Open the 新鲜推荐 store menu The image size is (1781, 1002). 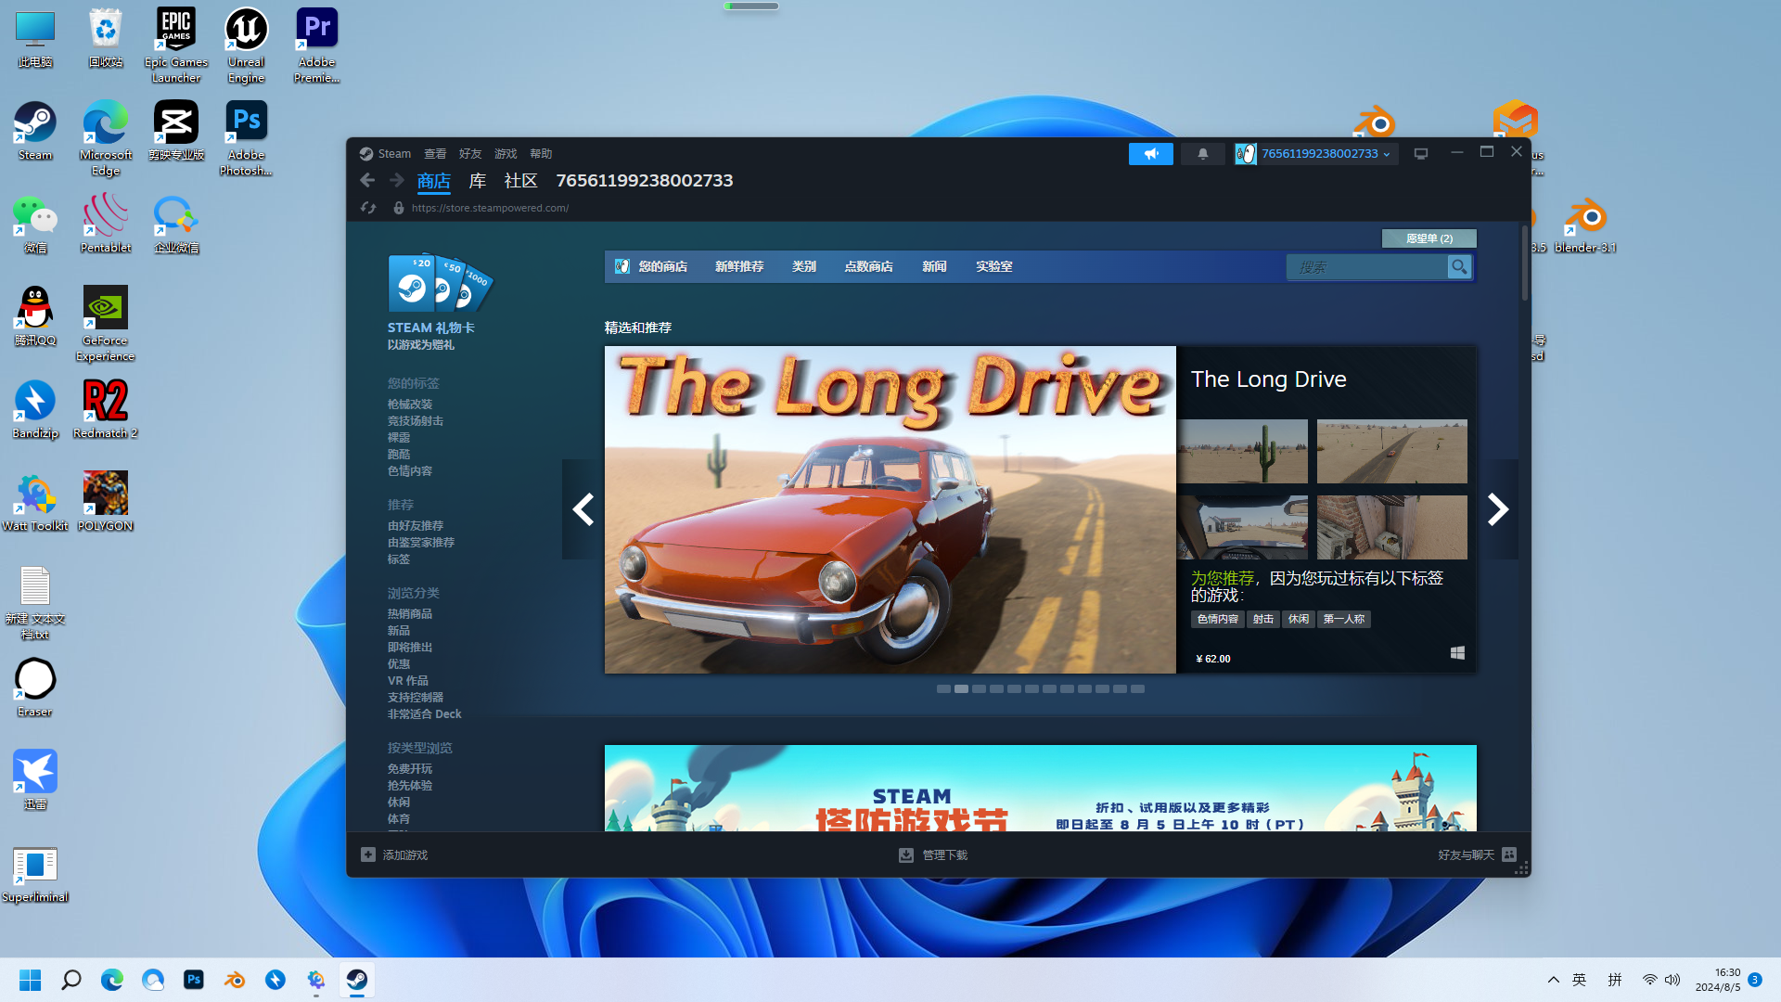click(x=739, y=266)
